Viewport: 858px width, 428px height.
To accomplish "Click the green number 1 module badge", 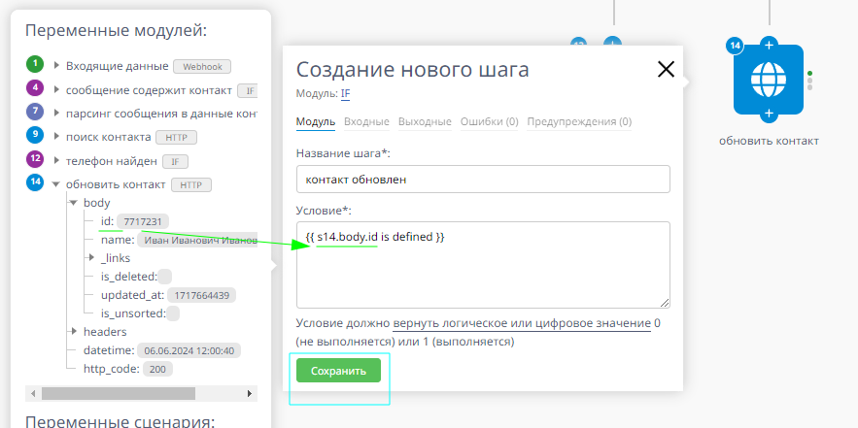I will [x=35, y=64].
